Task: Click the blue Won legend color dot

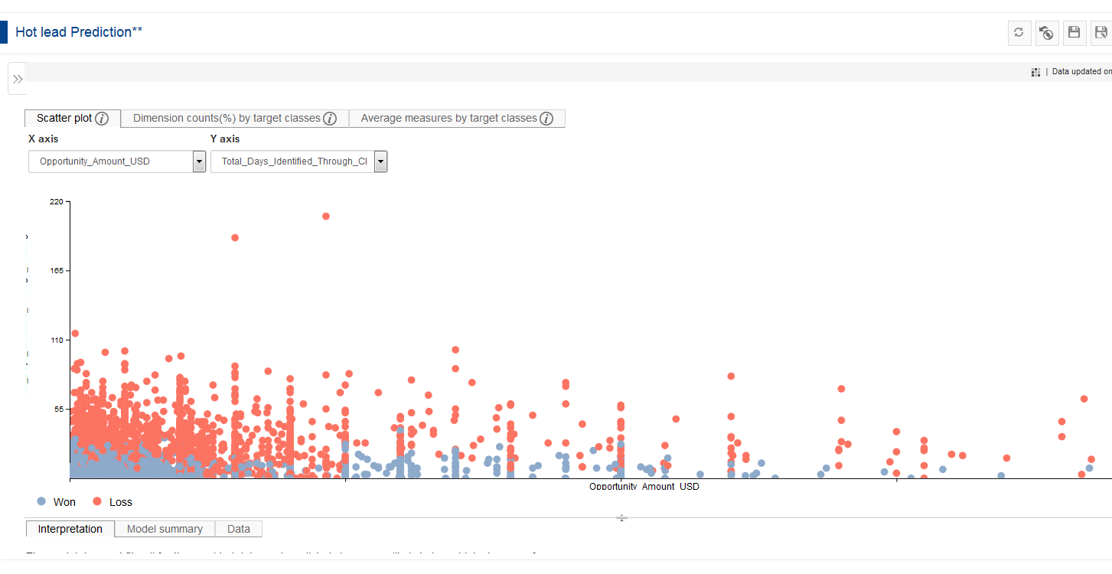Action: point(42,502)
